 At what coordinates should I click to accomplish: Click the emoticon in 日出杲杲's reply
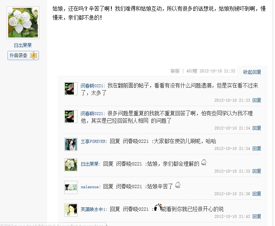point(204,162)
